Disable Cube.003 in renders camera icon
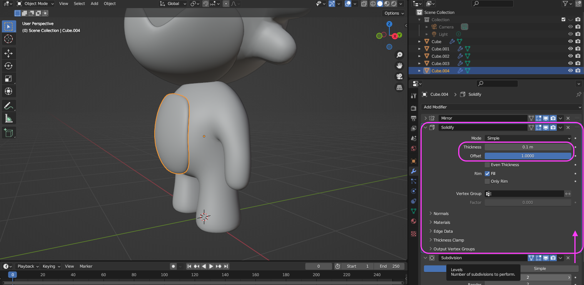The width and height of the screenshot is (584, 285). pyautogui.click(x=578, y=63)
